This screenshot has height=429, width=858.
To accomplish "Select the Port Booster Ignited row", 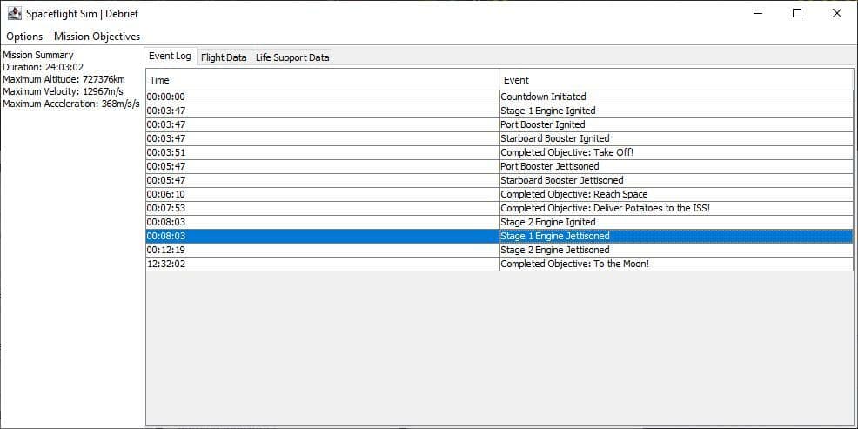I will pos(499,124).
